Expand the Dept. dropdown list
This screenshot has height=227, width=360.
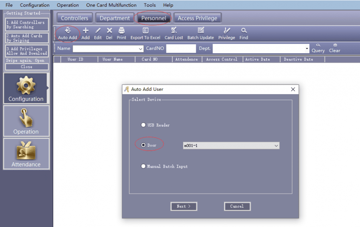(307, 49)
